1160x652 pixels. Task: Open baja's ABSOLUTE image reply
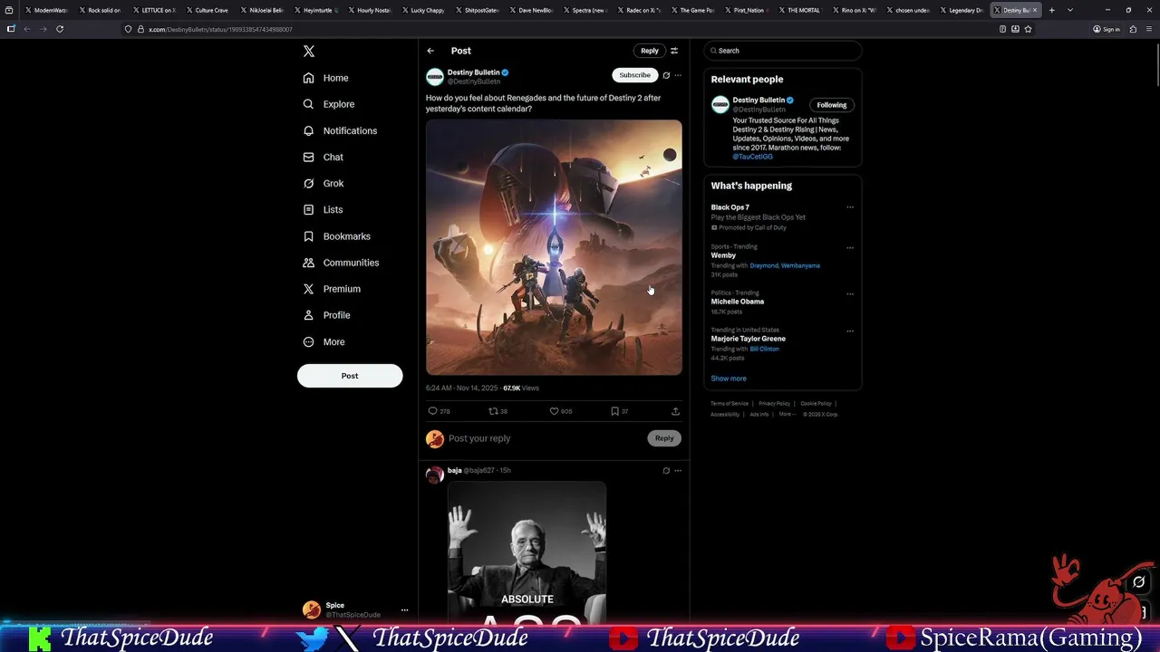pyautogui.click(x=527, y=551)
